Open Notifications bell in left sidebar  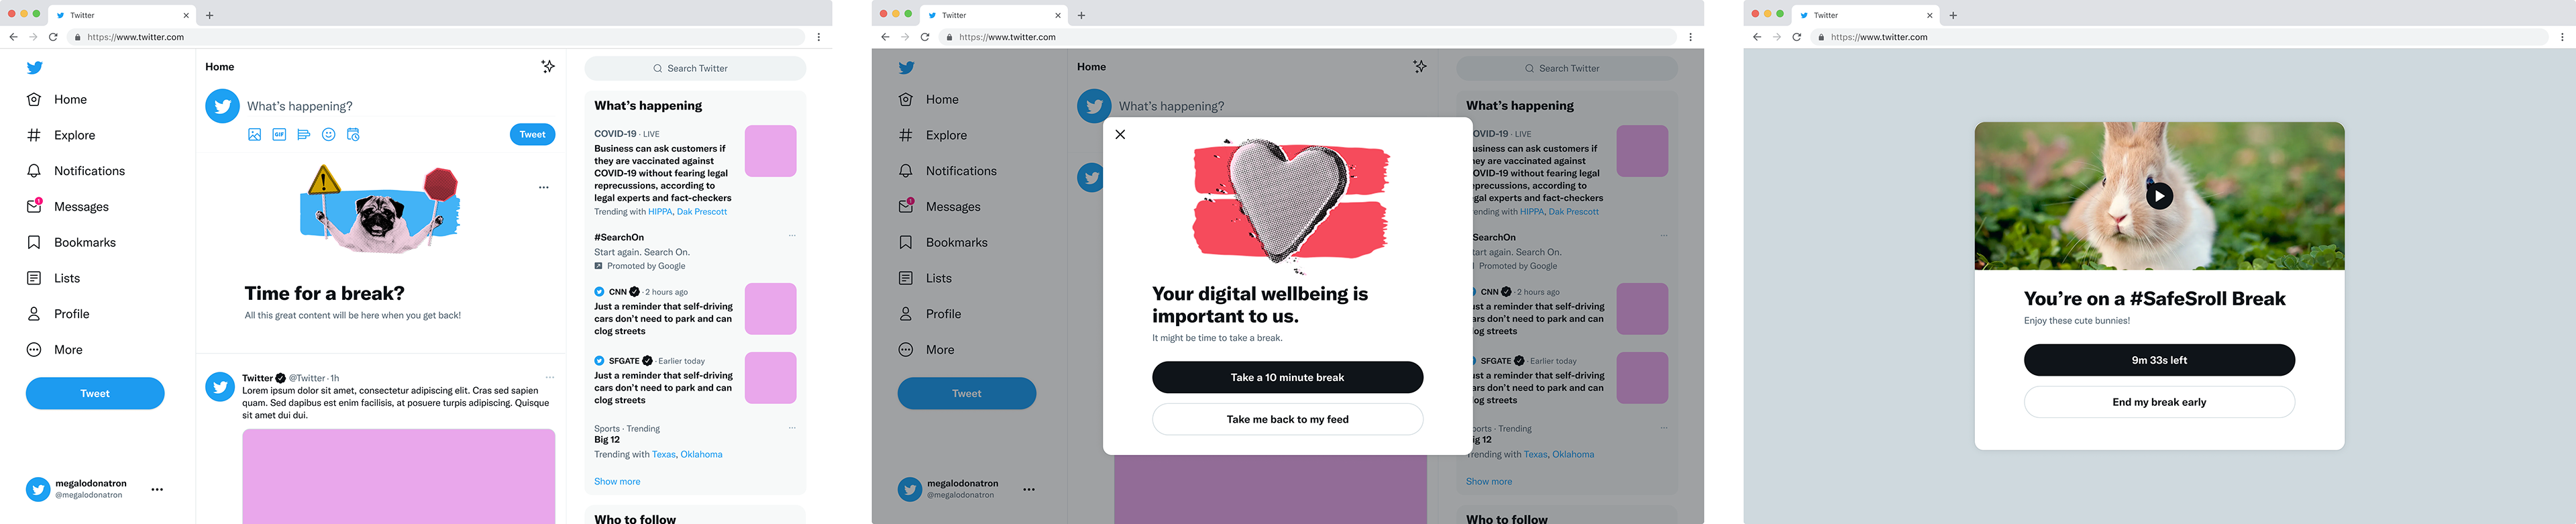(76, 171)
